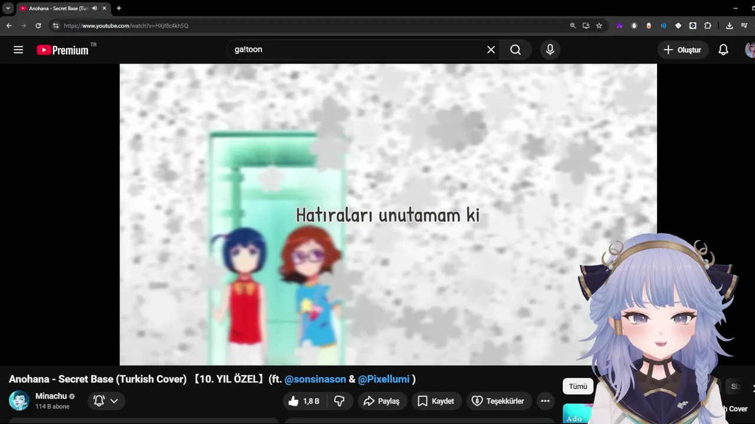
Task: Mute tab via speaker icon
Action: [94, 8]
